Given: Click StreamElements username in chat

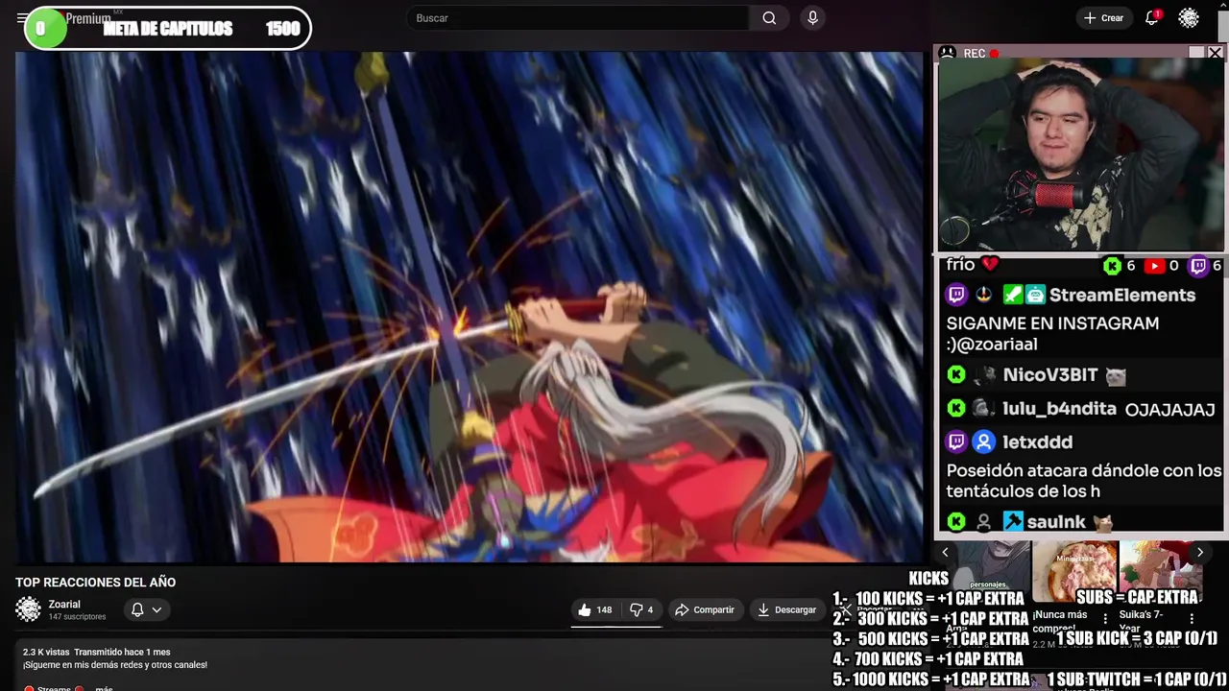Looking at the screenshot, I should [1122, 295].
